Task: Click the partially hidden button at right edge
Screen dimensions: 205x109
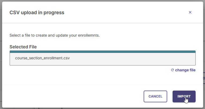Action: tap(204, 78)
